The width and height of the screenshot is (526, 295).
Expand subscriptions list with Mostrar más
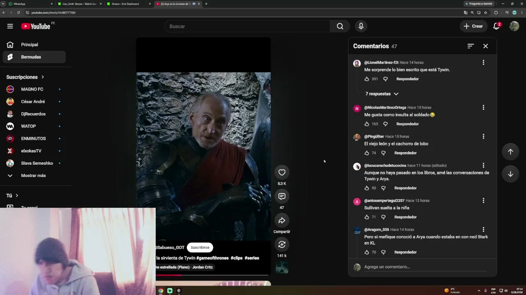tap(34, 175)
